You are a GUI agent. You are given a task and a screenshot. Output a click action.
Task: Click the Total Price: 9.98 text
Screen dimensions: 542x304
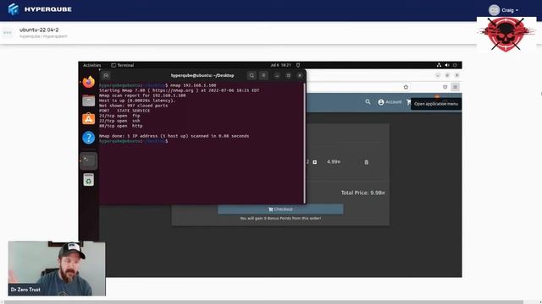coord(363,193)
